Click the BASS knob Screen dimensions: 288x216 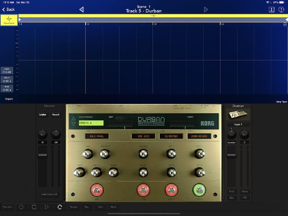coord(79,172)
